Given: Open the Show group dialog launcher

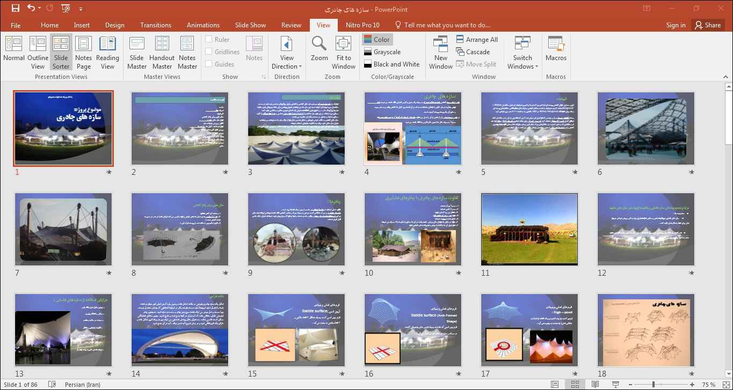Looking at the screenshot, I should point(264,77).
